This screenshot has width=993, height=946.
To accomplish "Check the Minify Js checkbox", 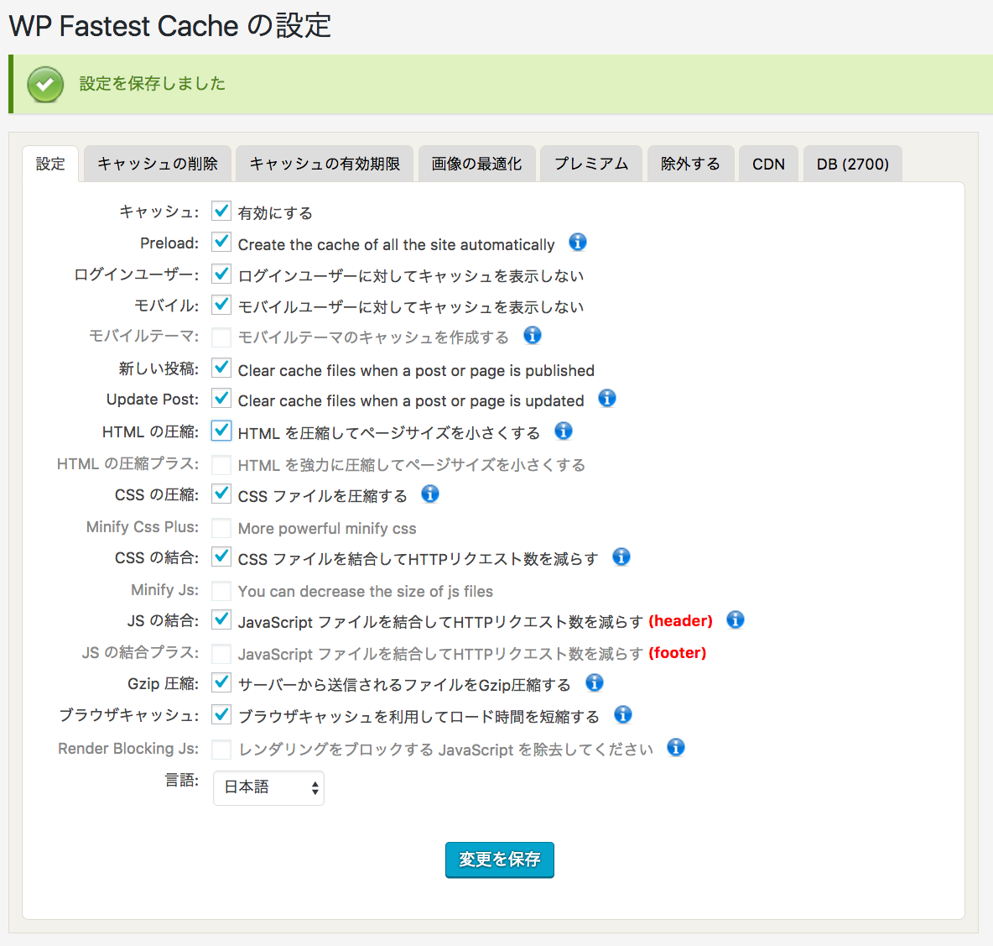I will 221,591.
